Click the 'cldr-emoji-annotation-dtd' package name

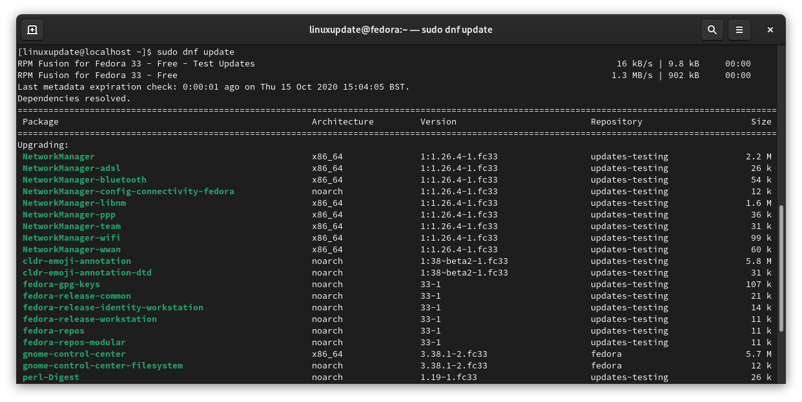click(87, 272)
